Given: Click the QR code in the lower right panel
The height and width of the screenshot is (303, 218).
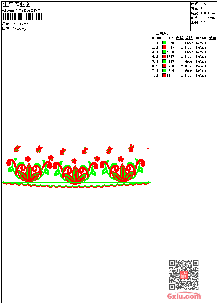Looking at the screenshot, I should (184, 275).
